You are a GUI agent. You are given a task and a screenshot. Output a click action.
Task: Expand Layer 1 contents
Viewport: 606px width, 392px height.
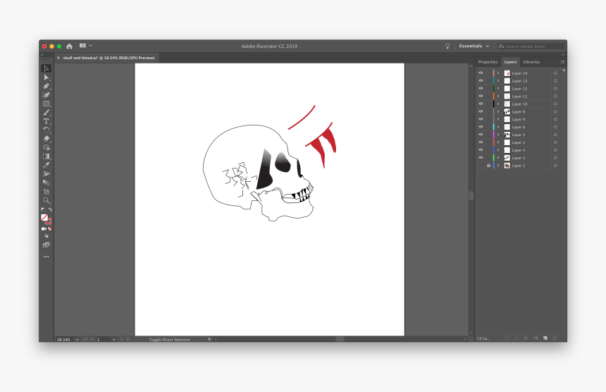pyautogui.click(x=498, y=166)
